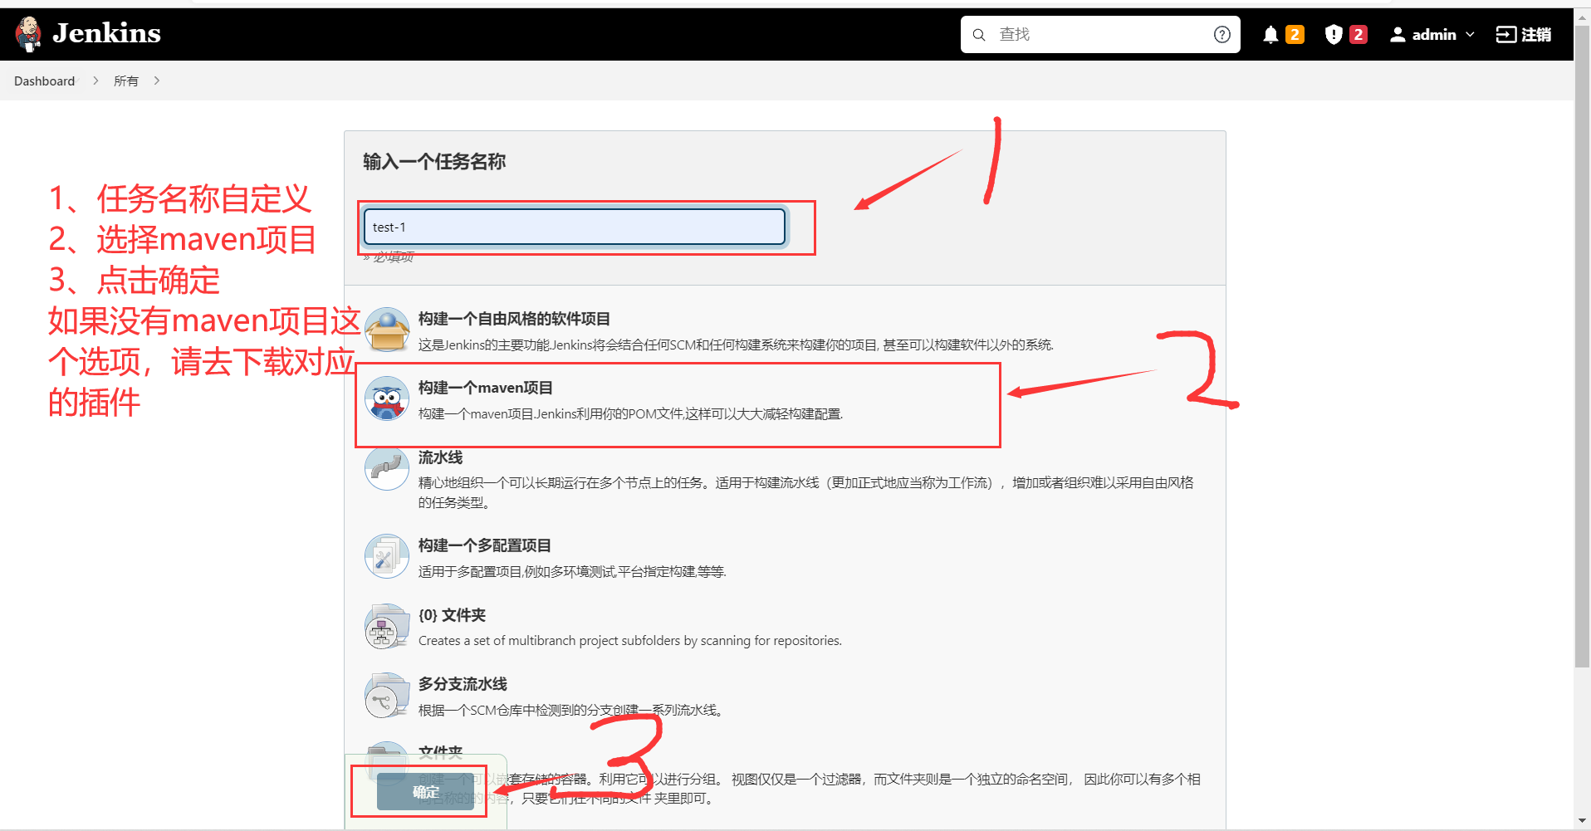Open the 所有 breadcrumb
Image resolution: width=1591 pixels, height=831 pixels.
(x=126, y=81)
